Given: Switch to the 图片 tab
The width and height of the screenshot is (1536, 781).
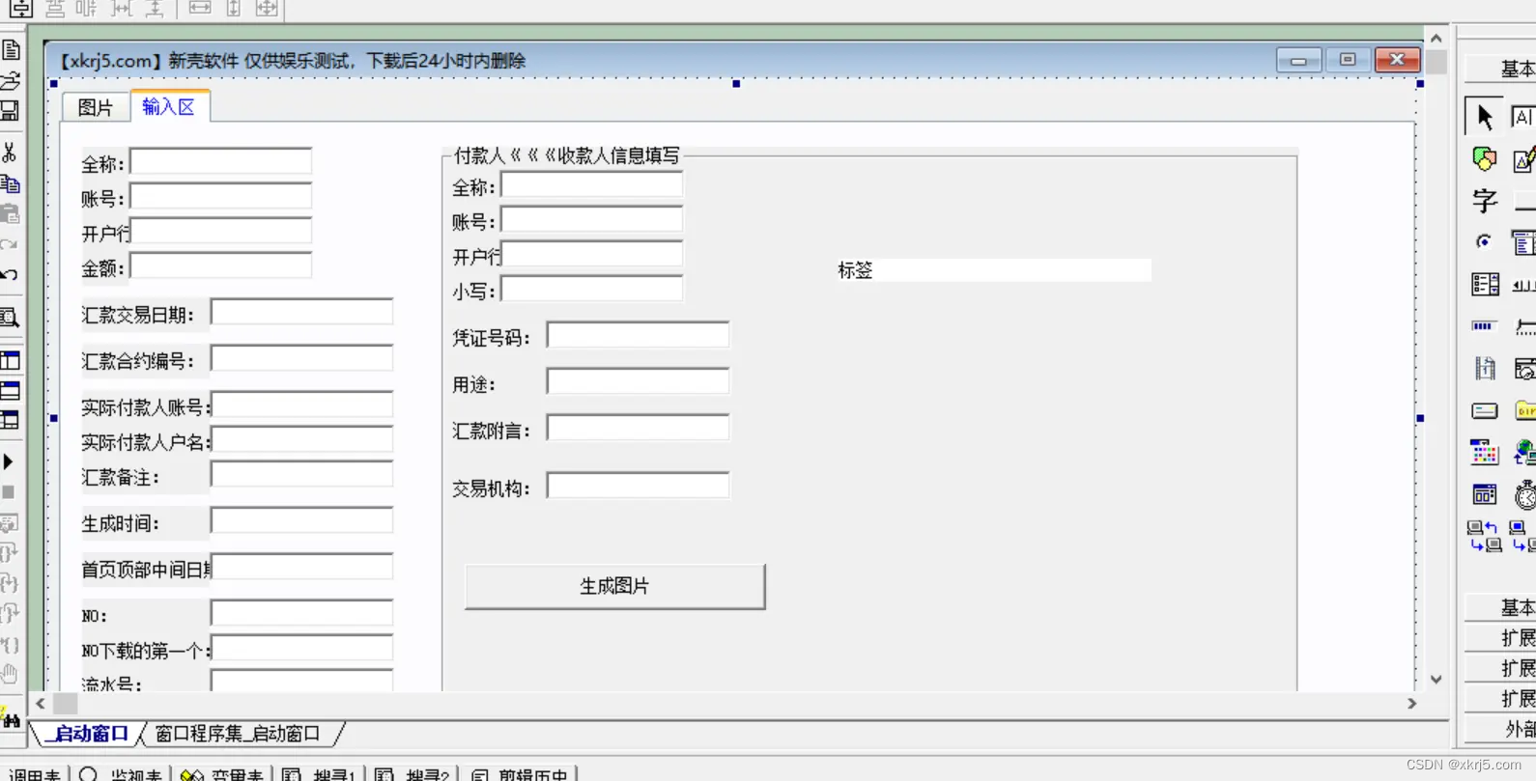Looking at the screenshot, I should coord(95,108).
